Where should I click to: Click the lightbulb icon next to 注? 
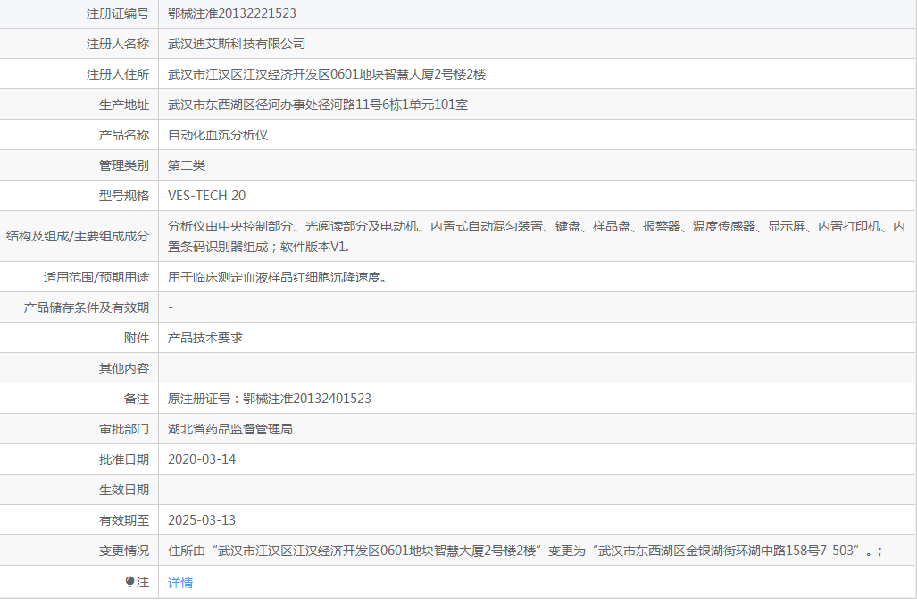coord(129,581)
